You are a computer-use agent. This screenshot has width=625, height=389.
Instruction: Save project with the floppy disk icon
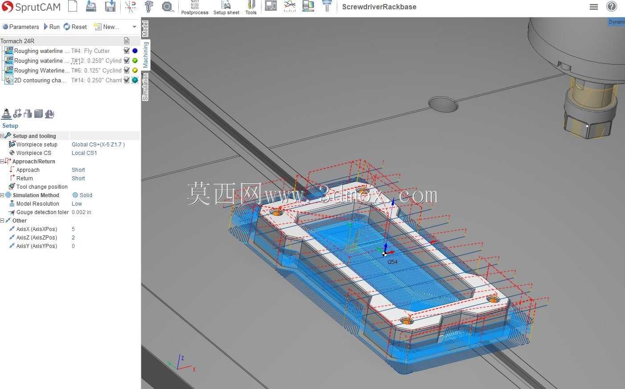point(110,6)
